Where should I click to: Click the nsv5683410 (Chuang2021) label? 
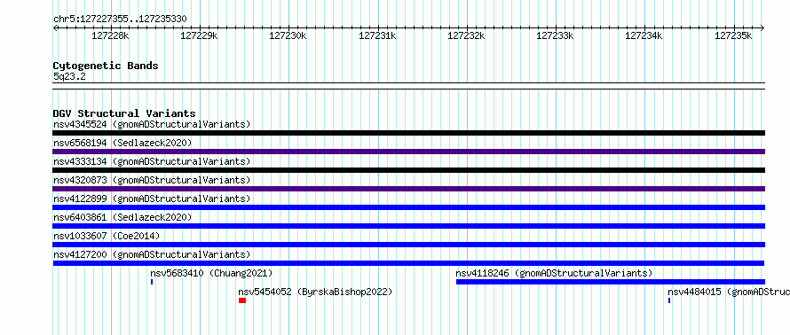(x=211, y=273)
